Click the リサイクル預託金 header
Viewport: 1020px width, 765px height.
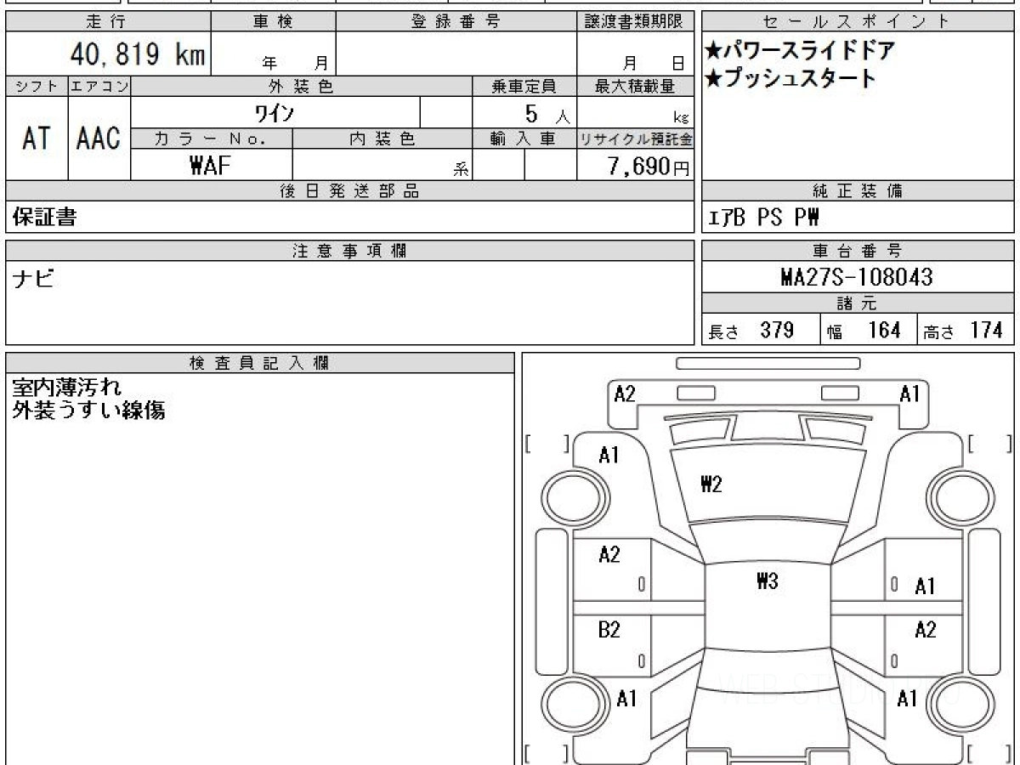(636, 139)
